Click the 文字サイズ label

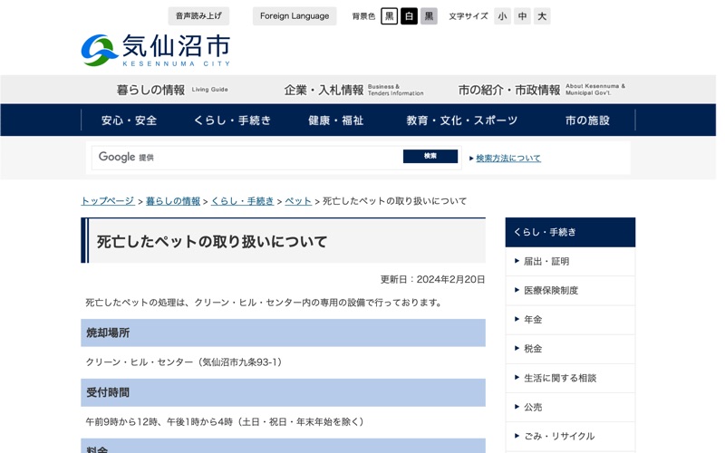468,16
